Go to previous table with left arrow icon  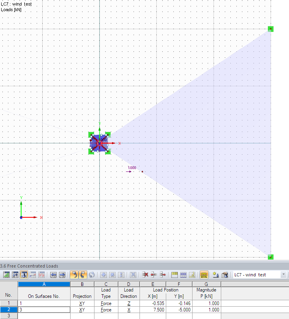[x=53, y=275]
